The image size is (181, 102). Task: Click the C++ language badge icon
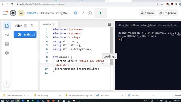click(x=76, y=13)
